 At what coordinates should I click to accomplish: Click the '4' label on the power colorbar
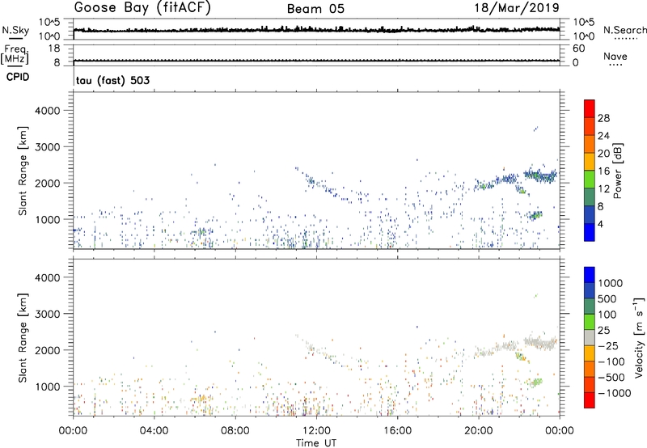pyautogui.click(x=601, y=225)
